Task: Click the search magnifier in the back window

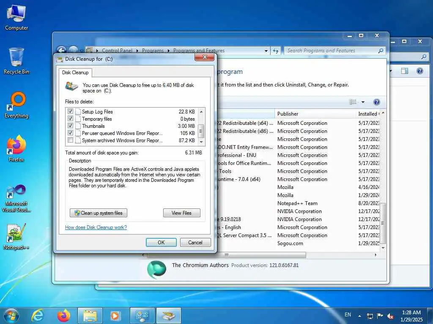Action: point(424,57)
